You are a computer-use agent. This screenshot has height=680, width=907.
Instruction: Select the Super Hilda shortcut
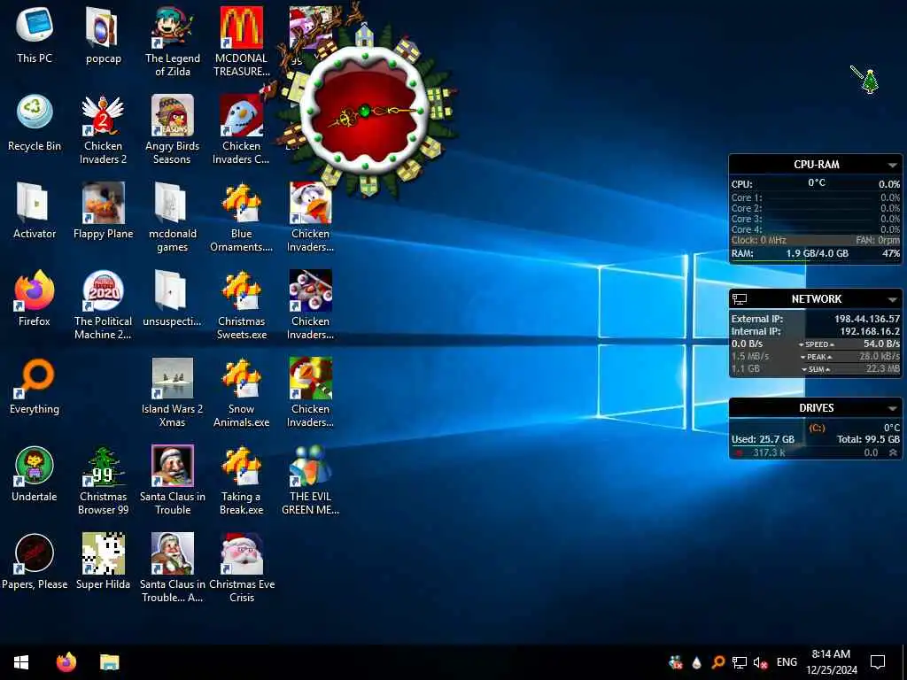103,562
